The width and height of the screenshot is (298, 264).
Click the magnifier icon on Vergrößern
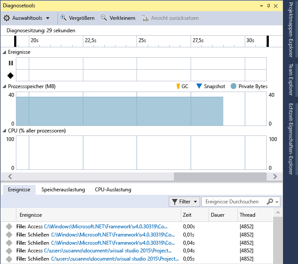click(64, 18)
